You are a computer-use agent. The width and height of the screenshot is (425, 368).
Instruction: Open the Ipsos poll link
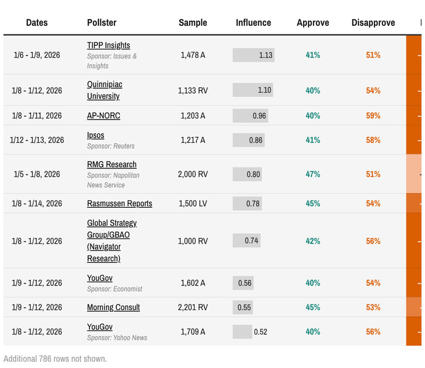coord(95,135)
